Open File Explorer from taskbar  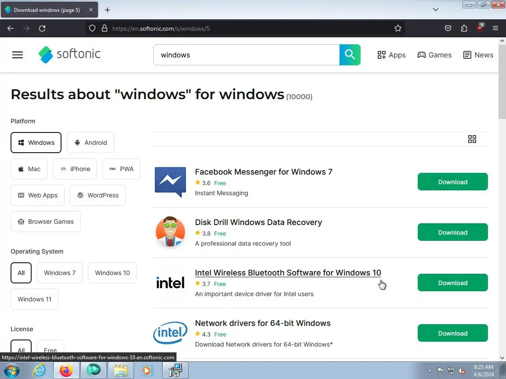click(120, 370)
